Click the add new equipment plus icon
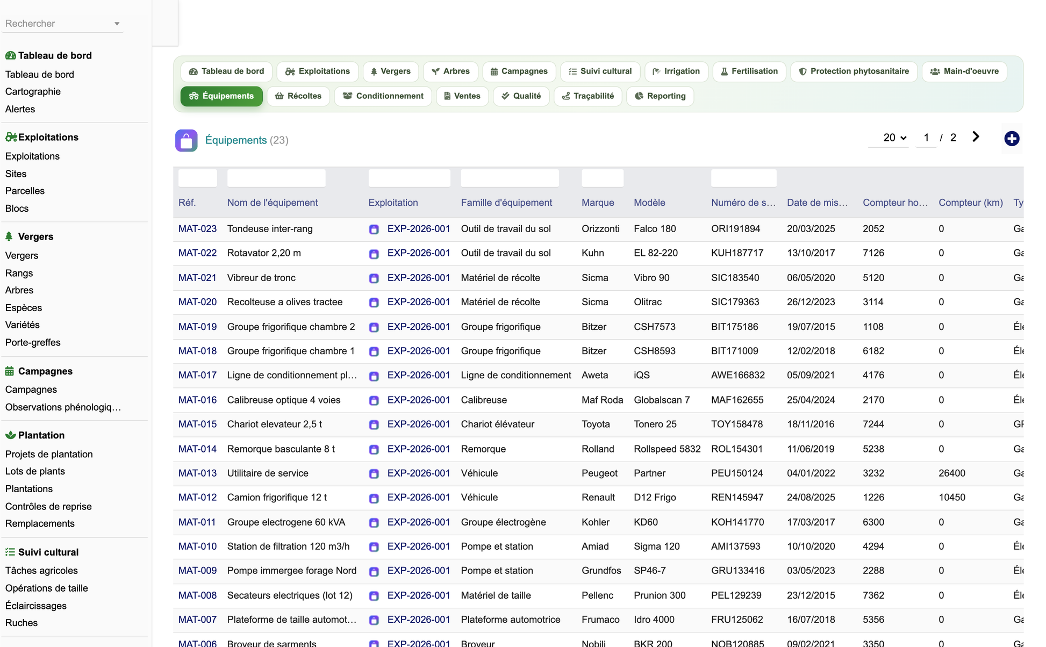The image size is (1046, 647). pos(1012,139)
